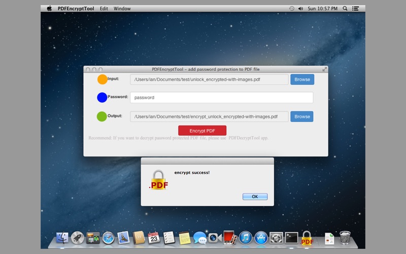Open Reminders checklist icon in dock
This screenshot has width=406, height=254.
169,238
